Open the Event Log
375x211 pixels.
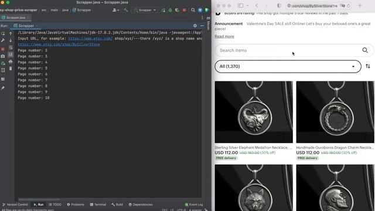pyautogui.click(x=194, y=205)
